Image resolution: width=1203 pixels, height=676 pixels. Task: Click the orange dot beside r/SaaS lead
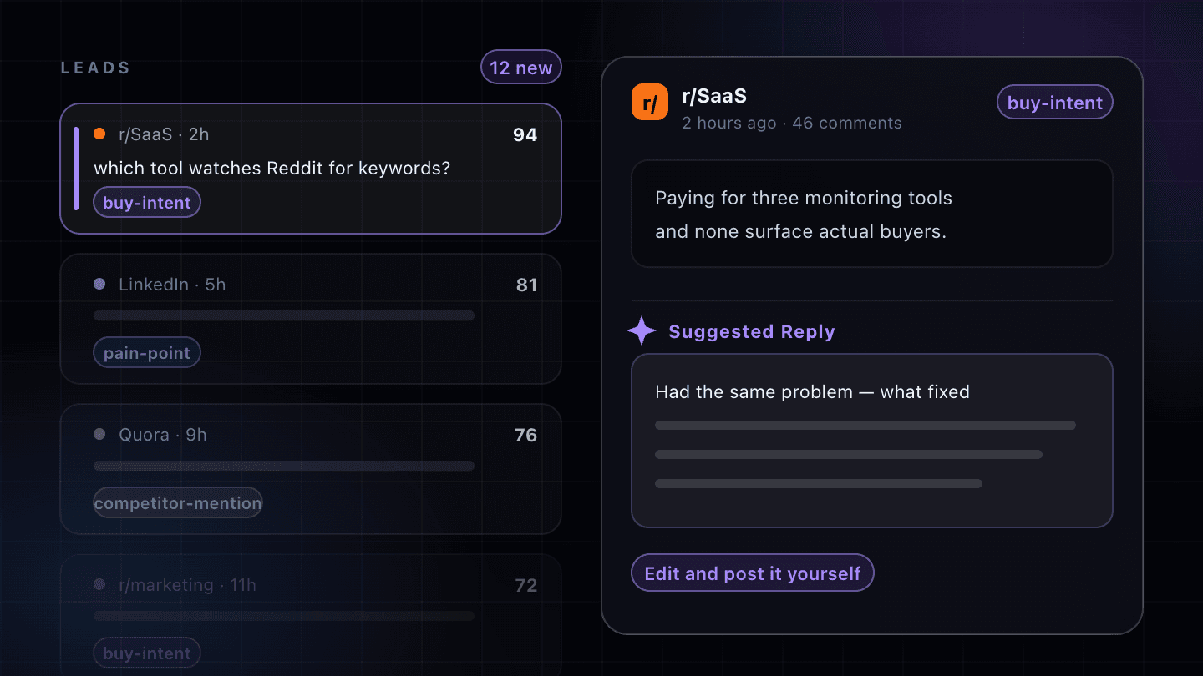(99, 134)
